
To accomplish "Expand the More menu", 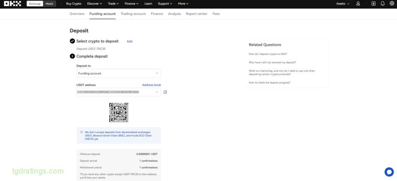I will 183,4.
